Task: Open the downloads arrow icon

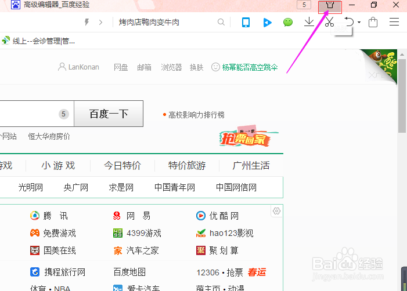Action: [x=309, y=22]
